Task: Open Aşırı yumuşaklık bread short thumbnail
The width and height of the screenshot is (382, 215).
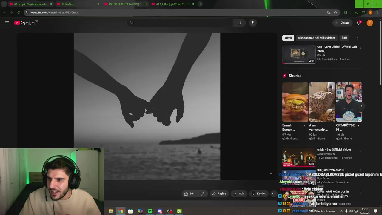Action: coord(322,102)
